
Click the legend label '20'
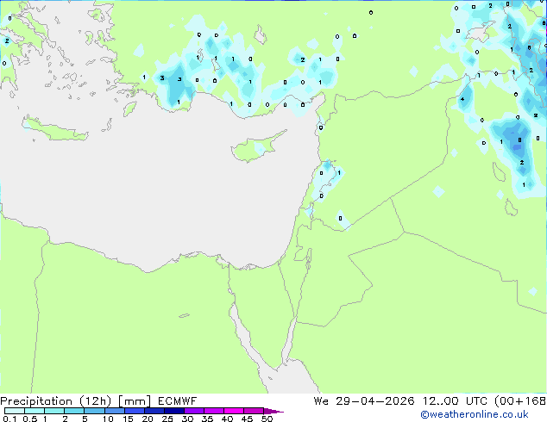[x=148, y=419]
